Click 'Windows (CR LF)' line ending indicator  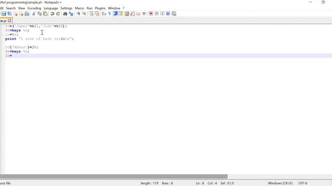point(280,183)
